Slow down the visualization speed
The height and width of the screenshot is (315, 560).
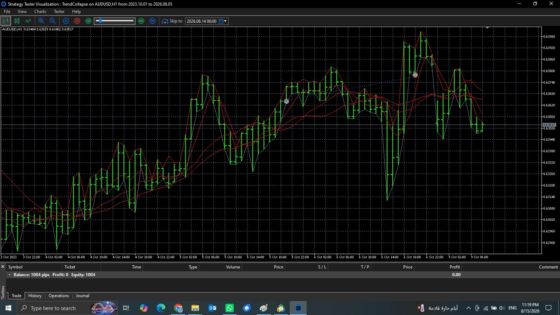coord(89,21)
